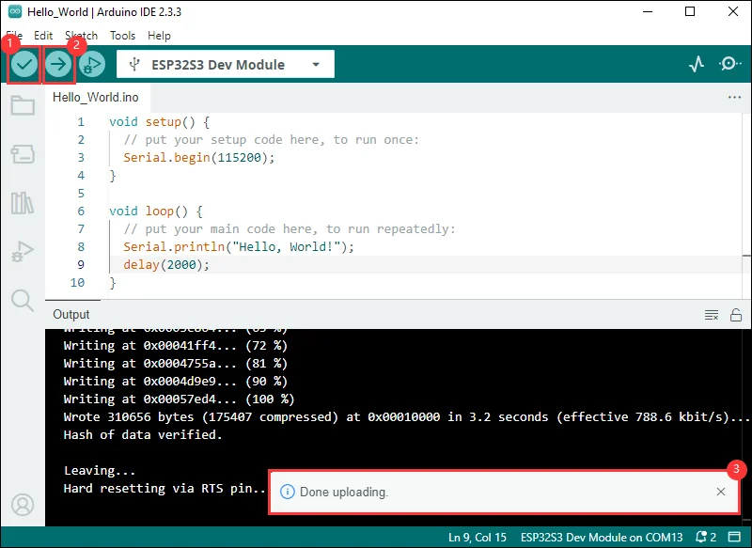Open the Library Manager sidebar
Screen dimensions: 752x548
[x=23, y=203]
